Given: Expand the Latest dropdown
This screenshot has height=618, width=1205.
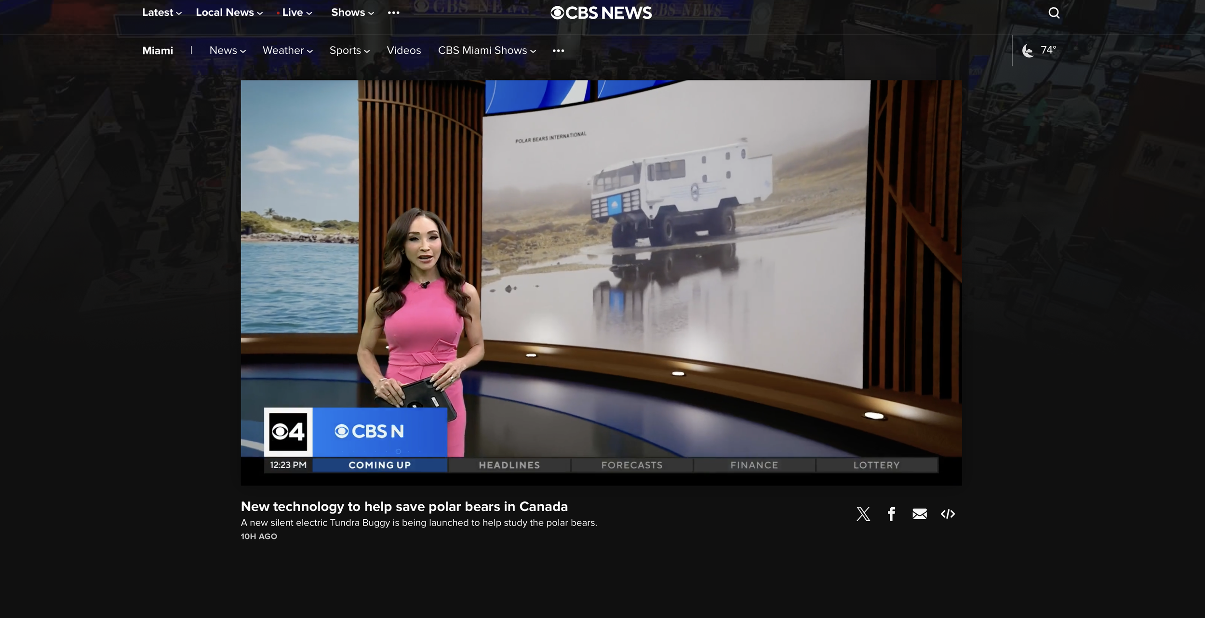Looking at the screenshot, I should point(161,13).
